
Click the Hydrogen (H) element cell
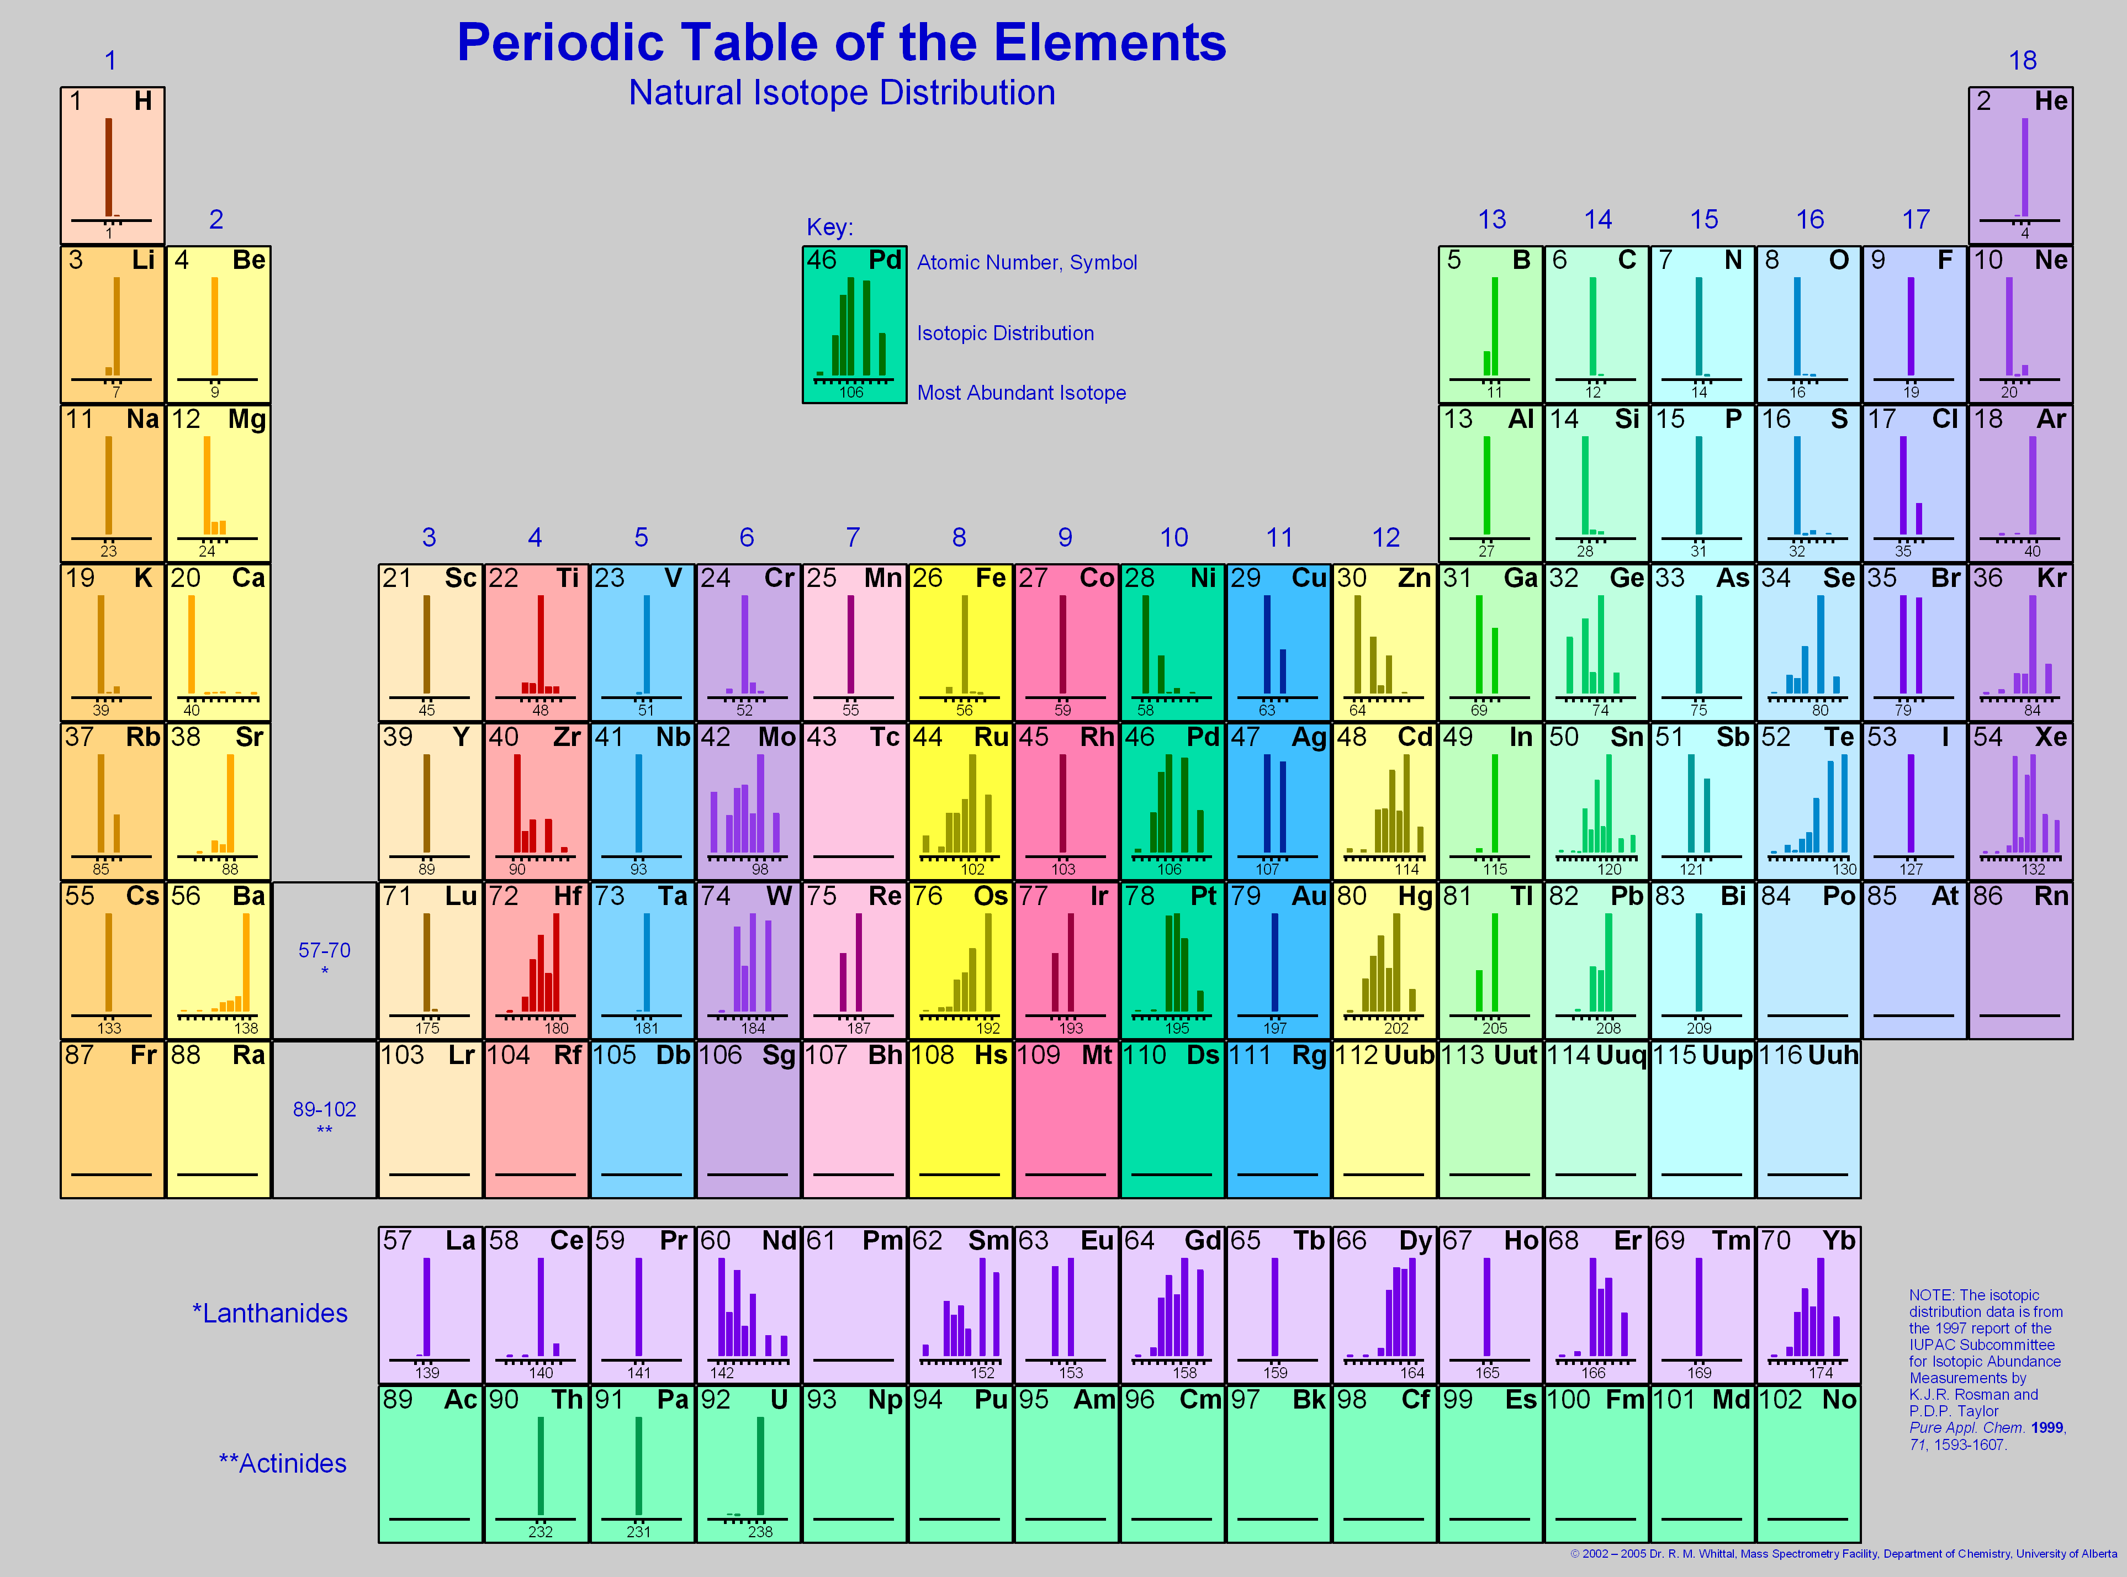[x=113, y=165]
